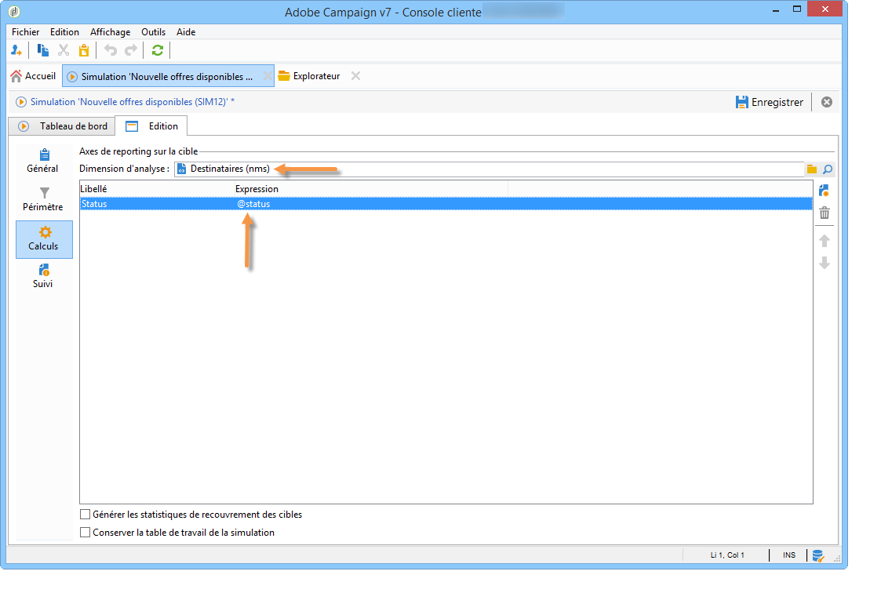Click the simulation title link (SIM12)

[132, 101]
